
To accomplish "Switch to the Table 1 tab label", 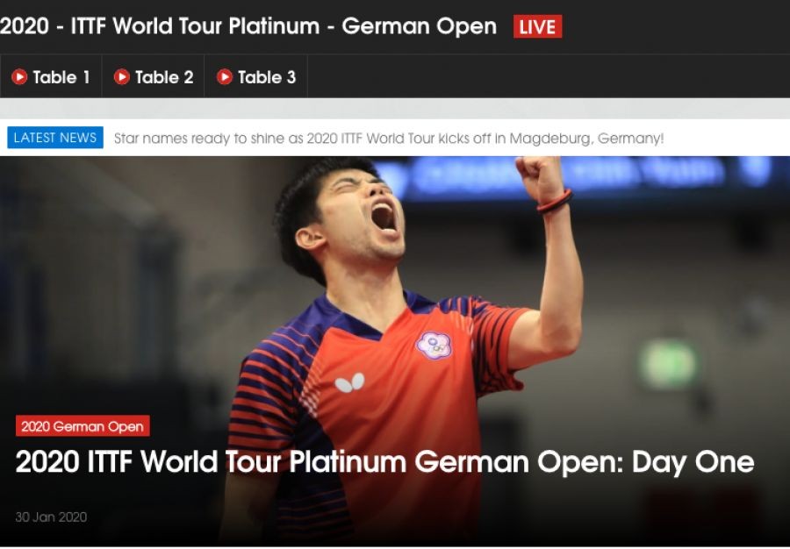I will click(x=61, y=77).
